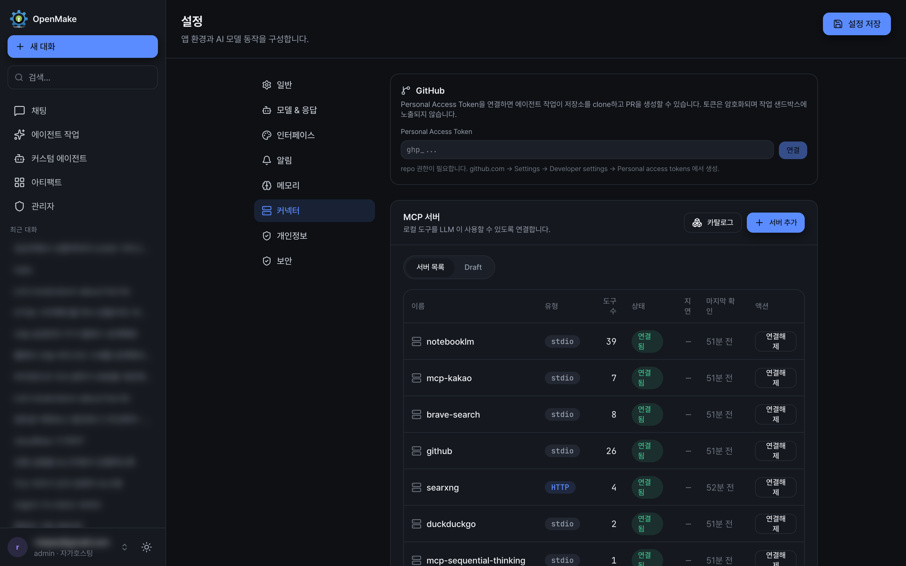
Task: Click the 검색 search field
Action: click(83, 77)
